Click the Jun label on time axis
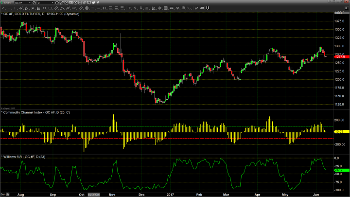 pyautogui.click(x=316, y=195)
